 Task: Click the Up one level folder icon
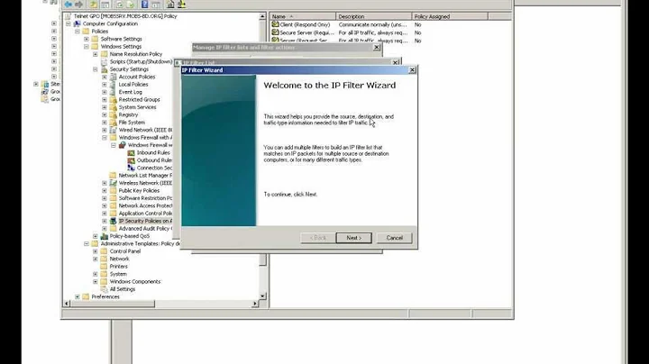point(94,5)
